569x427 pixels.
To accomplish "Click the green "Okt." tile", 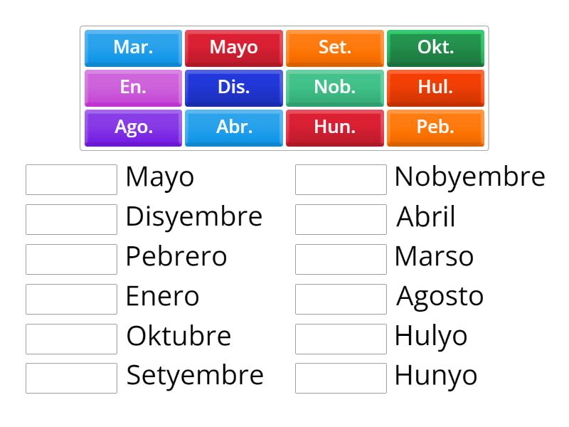I will pyautogui.click(x=435, y=48).
